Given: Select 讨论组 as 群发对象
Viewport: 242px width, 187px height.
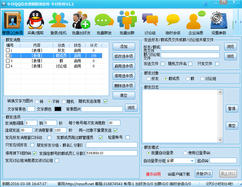Looking at the screenshot, I should (202, 79).
